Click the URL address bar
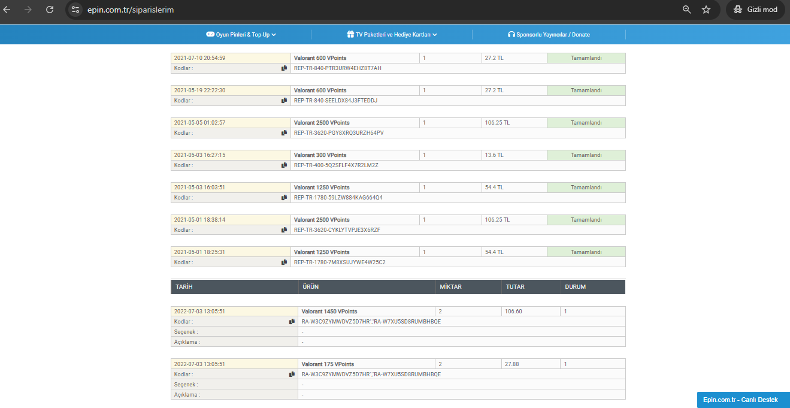 coord(383,10)
